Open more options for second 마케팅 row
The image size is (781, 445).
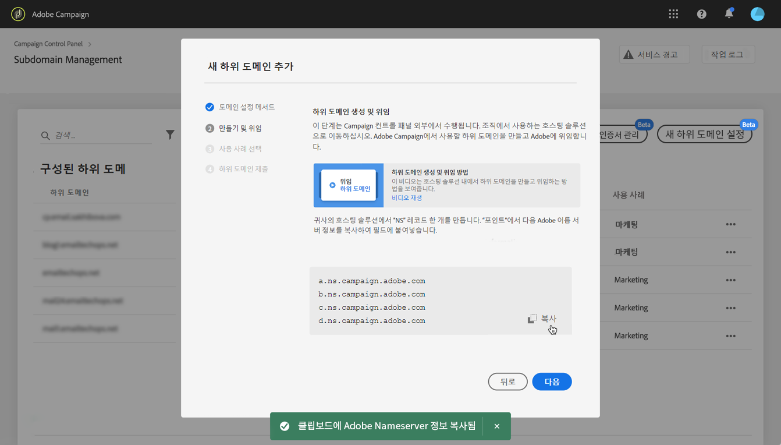point(730,252)
